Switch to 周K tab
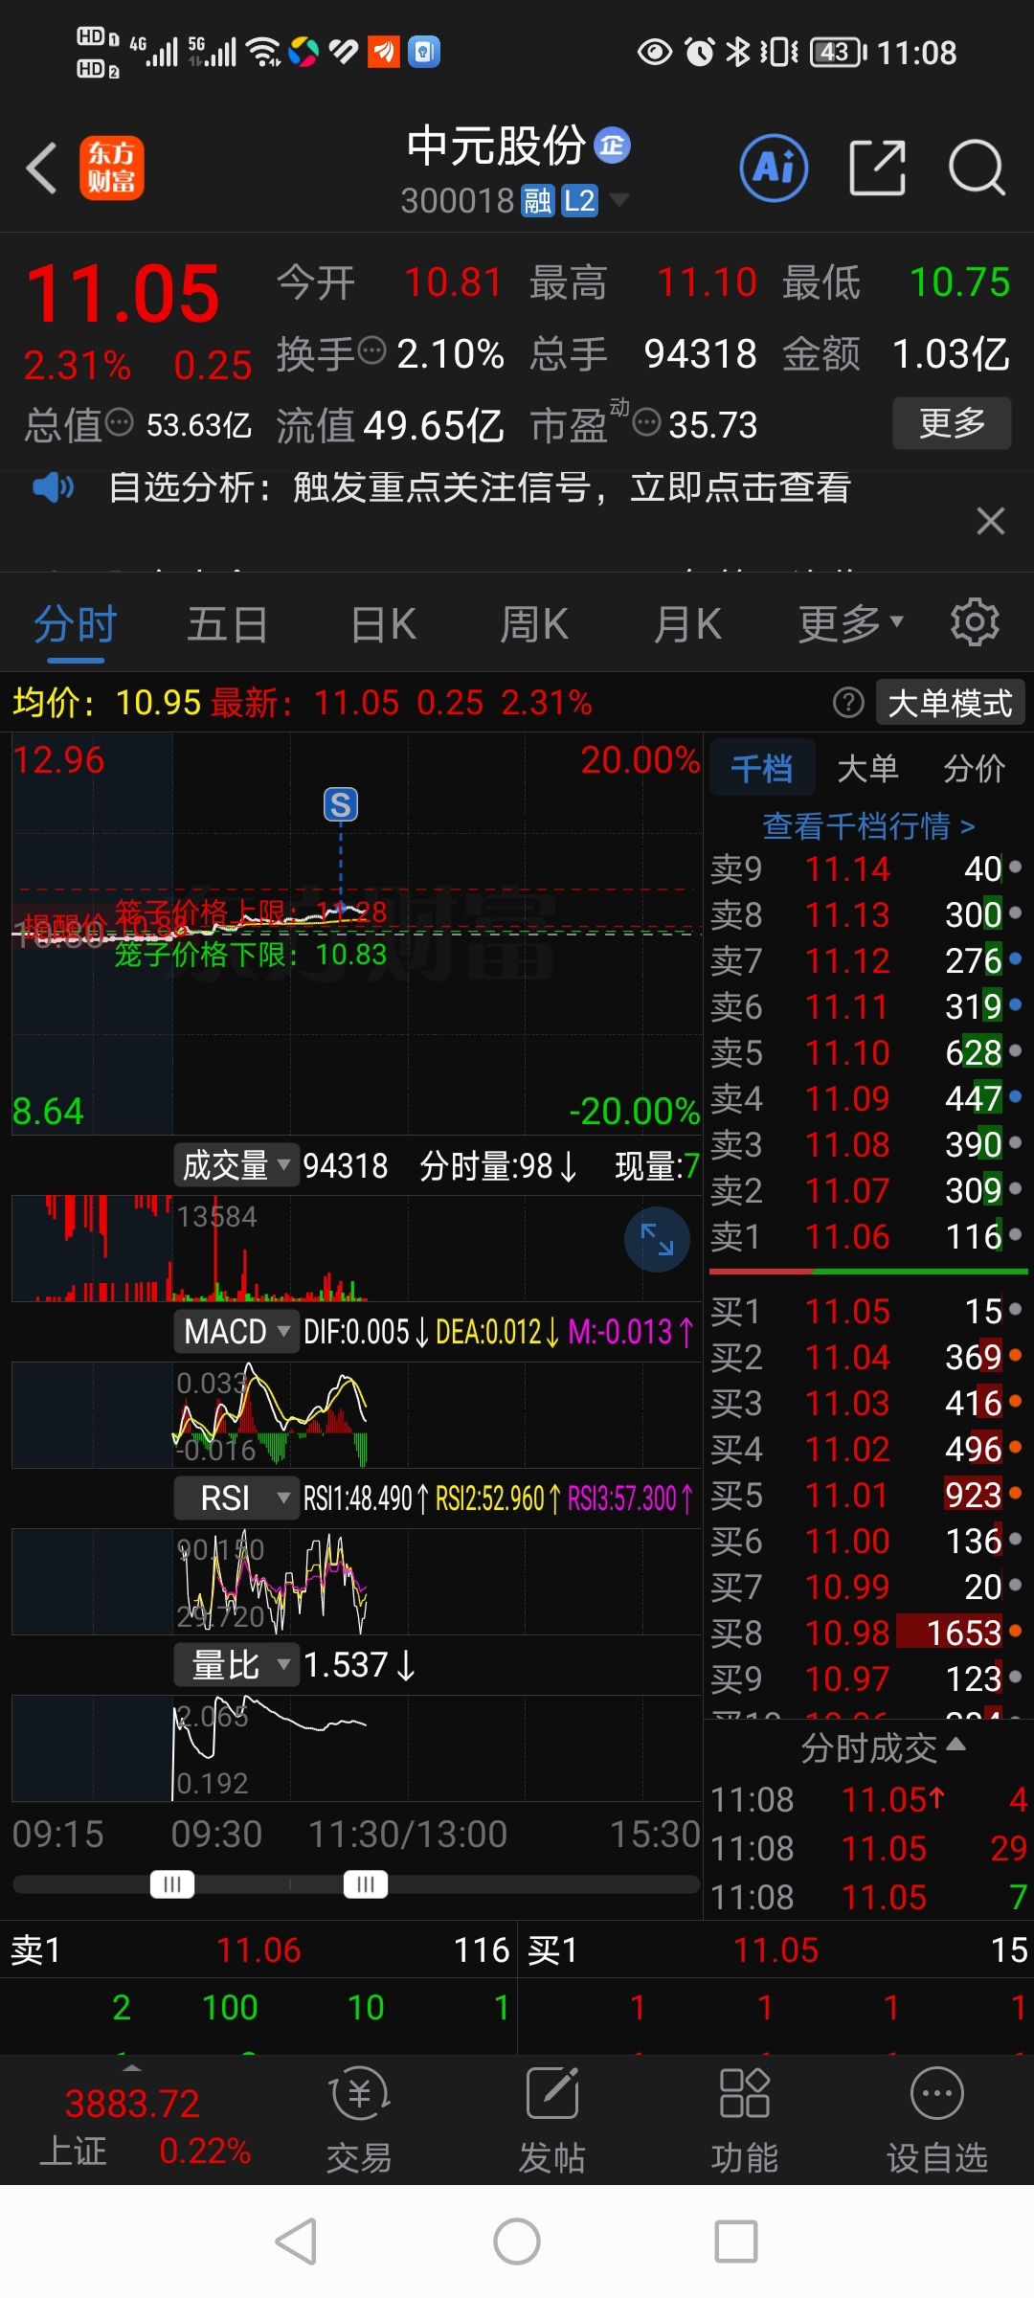 coord(534,624)
